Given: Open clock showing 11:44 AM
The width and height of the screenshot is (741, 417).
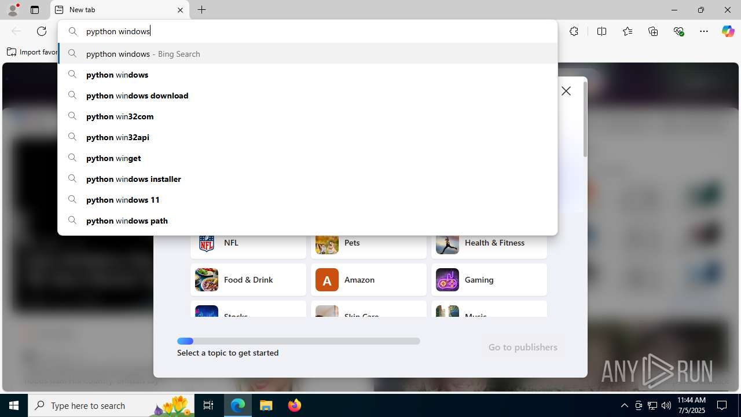Looking at the screenshot, I should coord(691,405).
